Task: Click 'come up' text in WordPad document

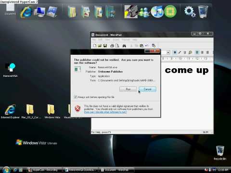Action: 187,70
